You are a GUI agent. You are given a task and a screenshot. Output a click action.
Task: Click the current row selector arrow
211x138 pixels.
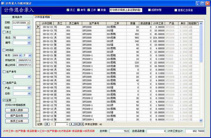(x=38, y=27)
